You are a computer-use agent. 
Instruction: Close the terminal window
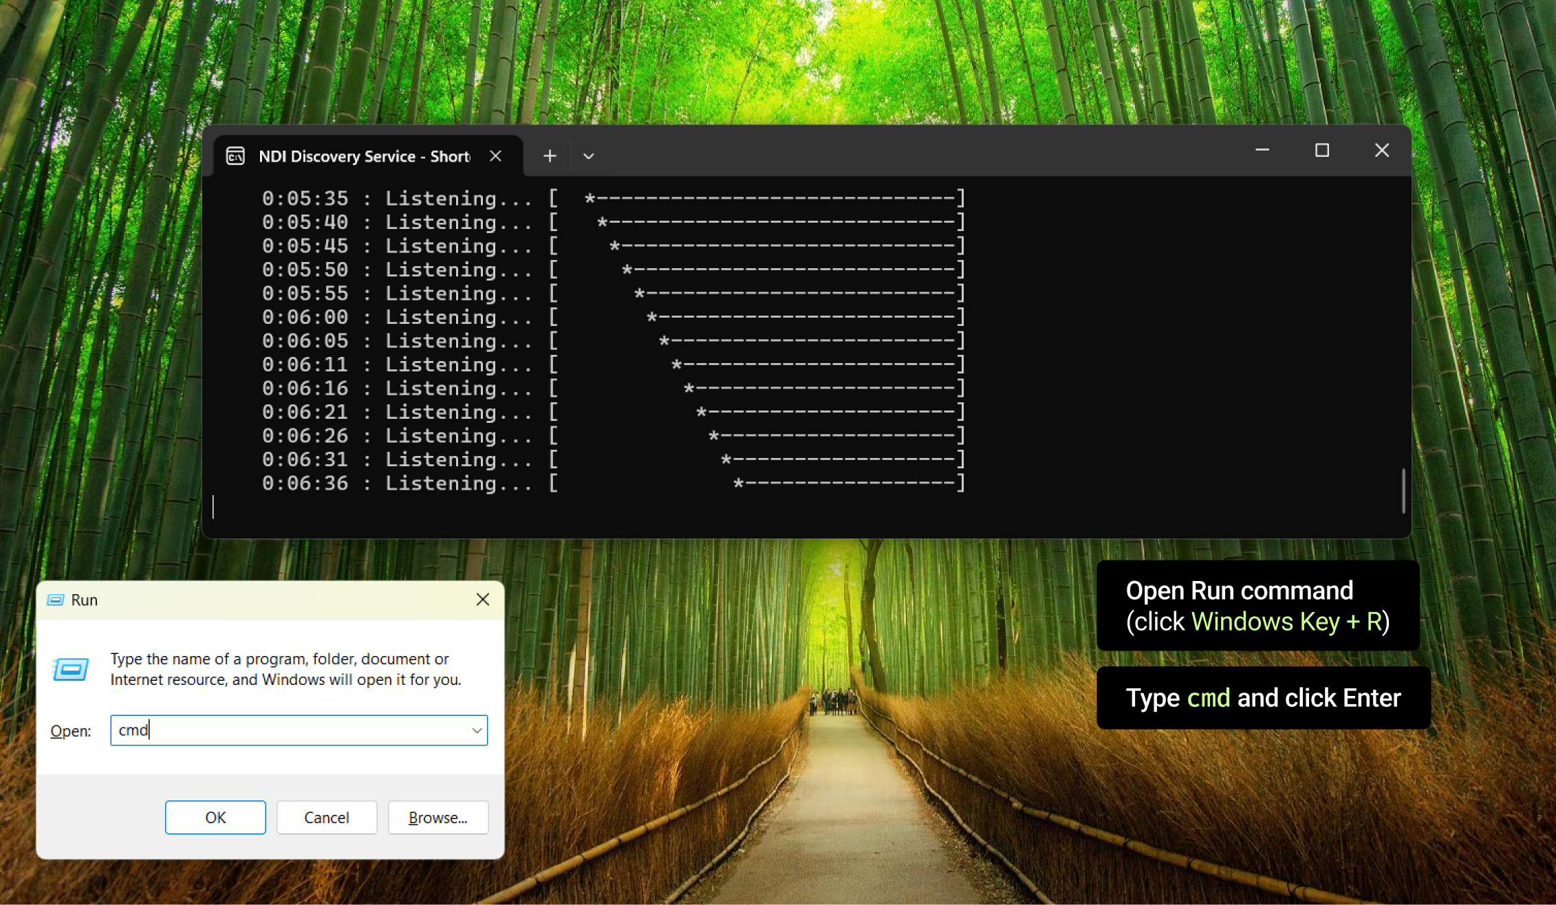(1381, 150)
